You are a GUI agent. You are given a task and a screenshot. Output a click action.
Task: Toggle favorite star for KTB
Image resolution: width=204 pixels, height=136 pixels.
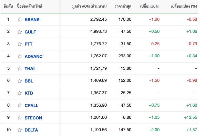click(x=20, y=93)
